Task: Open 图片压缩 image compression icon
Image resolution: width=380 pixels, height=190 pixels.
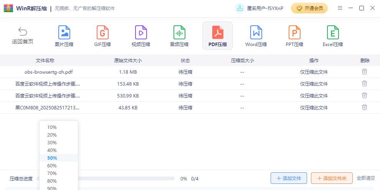Action: coord(64,33)
